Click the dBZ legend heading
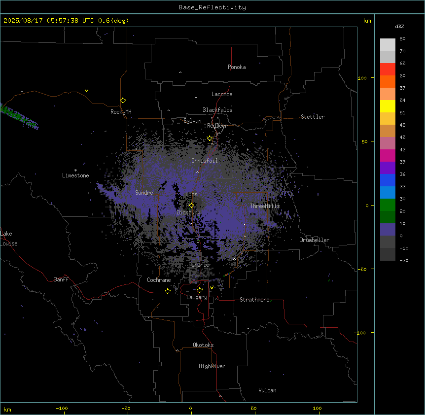The width and height of the screenshot is (425, 415). coord(399,27)
